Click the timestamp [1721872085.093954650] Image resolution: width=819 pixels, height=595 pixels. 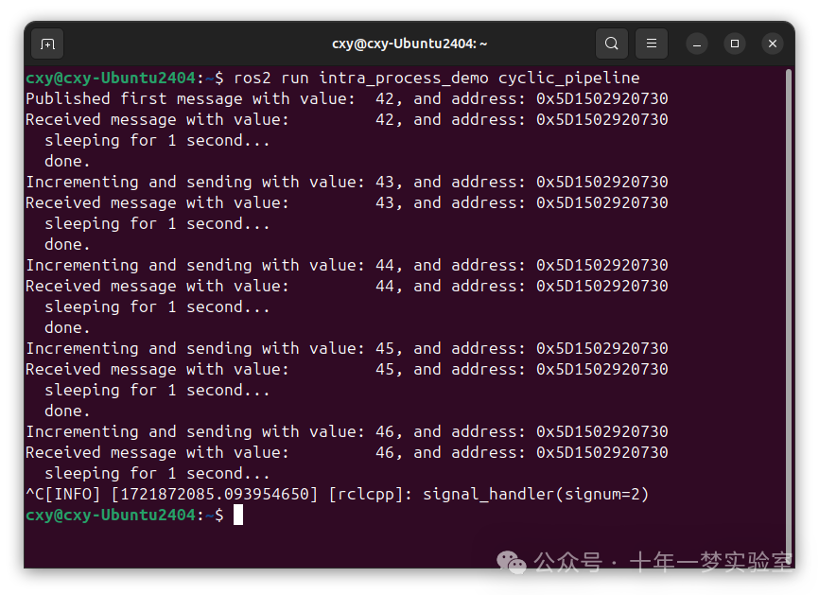pyautogui.click(x=215, y=494)
